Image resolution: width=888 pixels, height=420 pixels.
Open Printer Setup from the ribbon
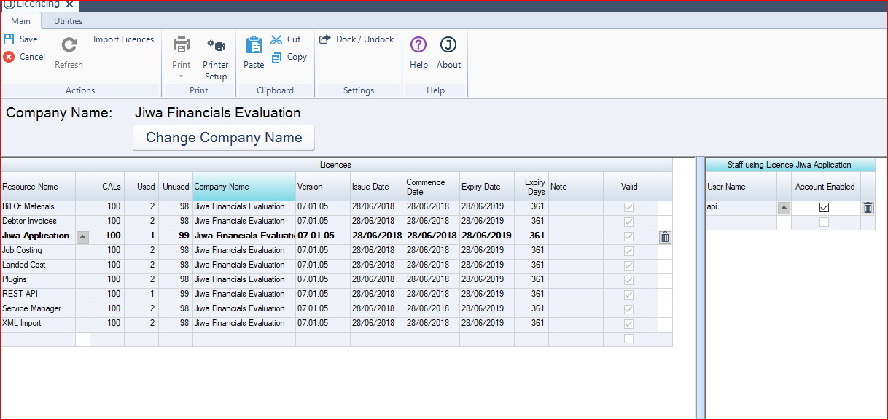click(216, 45)
